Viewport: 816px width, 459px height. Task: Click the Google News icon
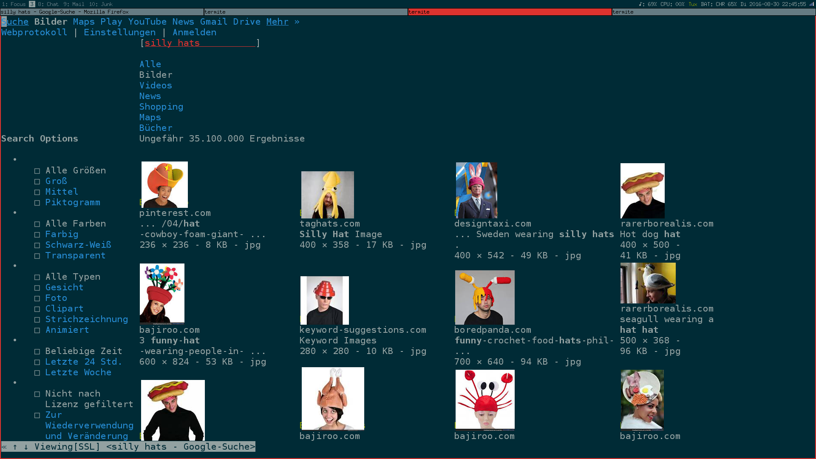point(182,21)
